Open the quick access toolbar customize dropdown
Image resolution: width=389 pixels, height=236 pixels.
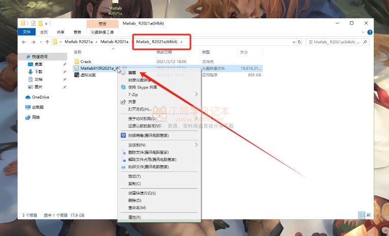46,23
